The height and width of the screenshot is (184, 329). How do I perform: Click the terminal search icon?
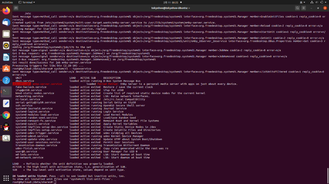297,8
